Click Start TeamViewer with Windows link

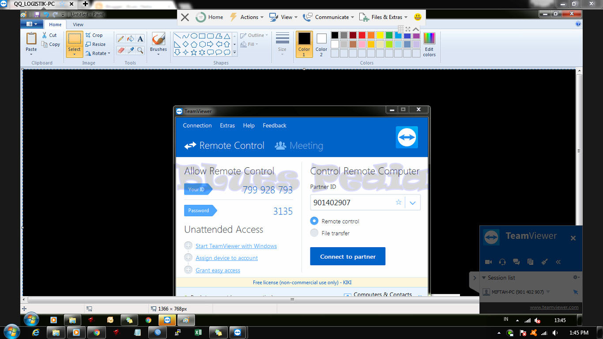pos(236,246)
